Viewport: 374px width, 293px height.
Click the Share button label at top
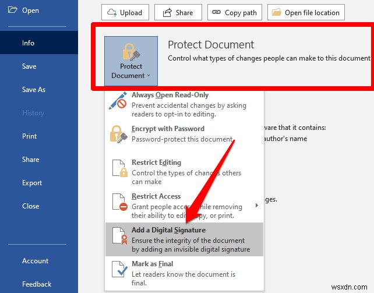184,12
